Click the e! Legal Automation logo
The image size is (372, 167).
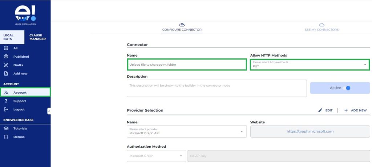(25, 15)
